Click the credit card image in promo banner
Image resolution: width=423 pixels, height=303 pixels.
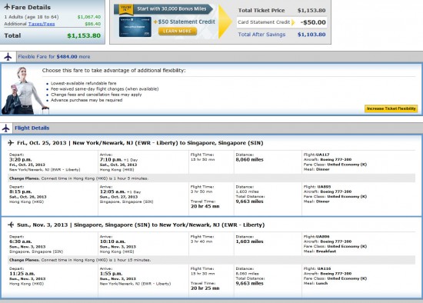tap(135, 27)
